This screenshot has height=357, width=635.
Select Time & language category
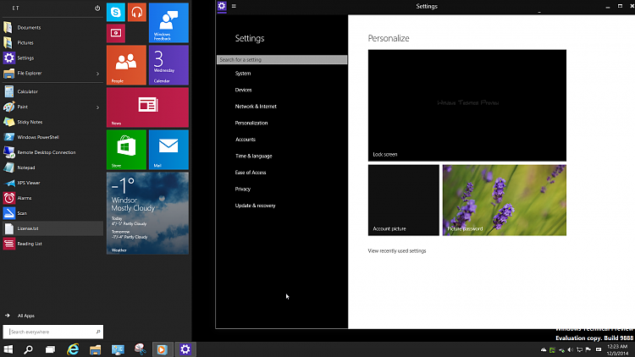pos(253,156)
